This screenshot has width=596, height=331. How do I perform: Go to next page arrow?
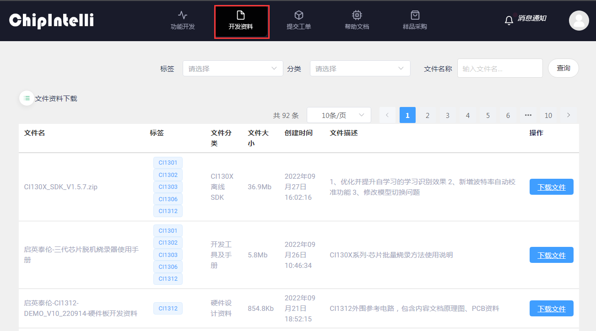click(x=569, y=115)
